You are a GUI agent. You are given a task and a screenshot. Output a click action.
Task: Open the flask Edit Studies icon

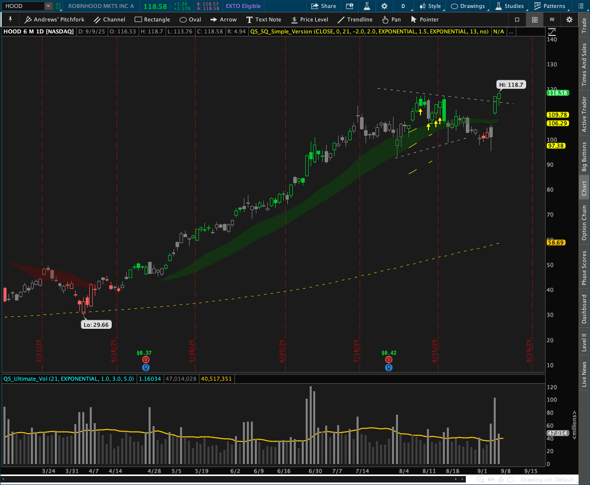pyautogui.click(x=367, y=6)
